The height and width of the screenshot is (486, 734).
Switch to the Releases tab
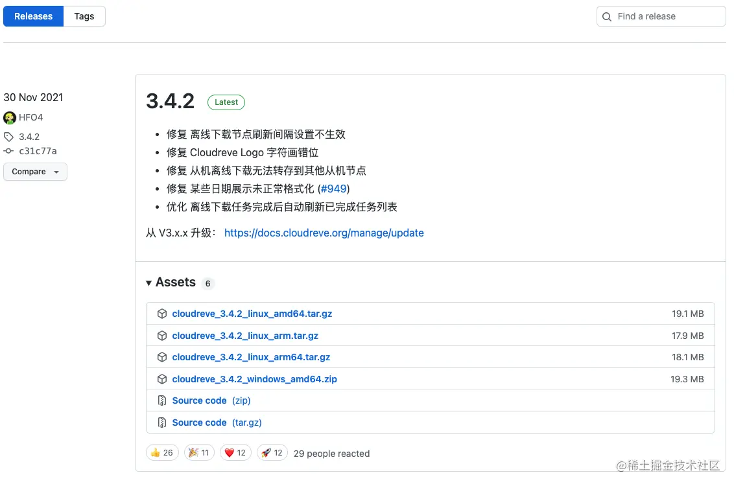tap(33, 16)
